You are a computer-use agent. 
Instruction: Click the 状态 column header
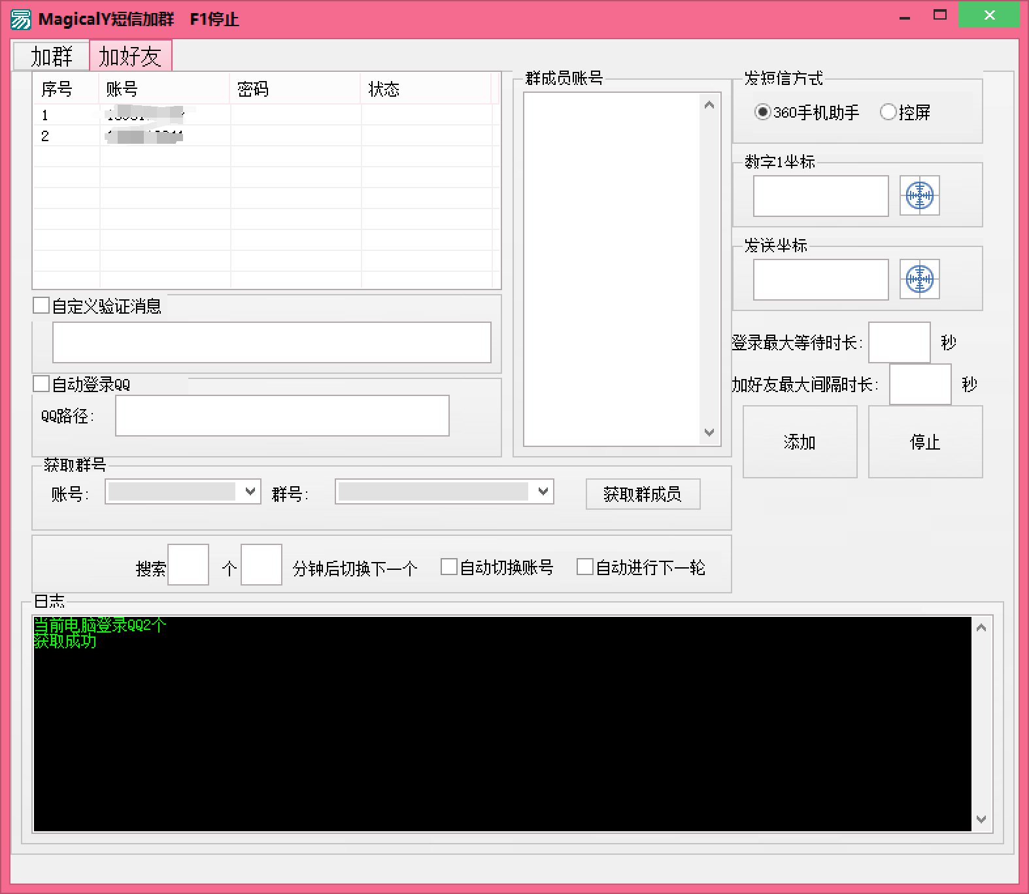coord(426,89)
